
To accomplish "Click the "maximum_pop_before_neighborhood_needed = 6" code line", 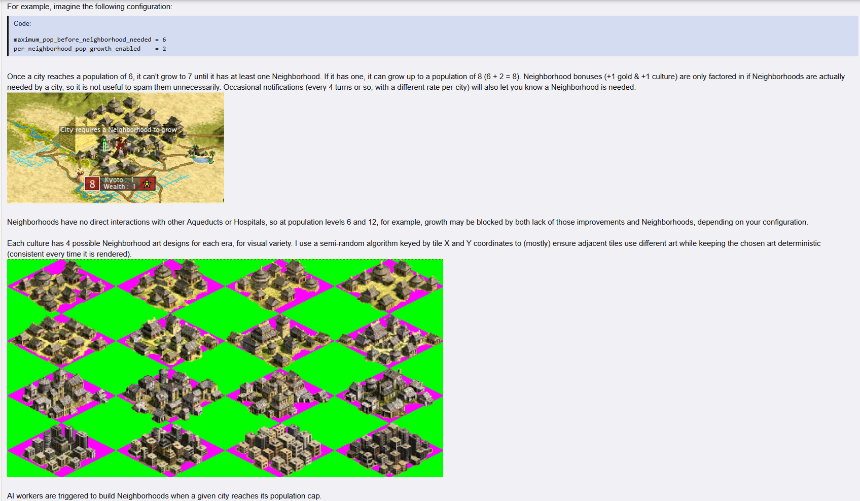I will [x=90, y=40].
